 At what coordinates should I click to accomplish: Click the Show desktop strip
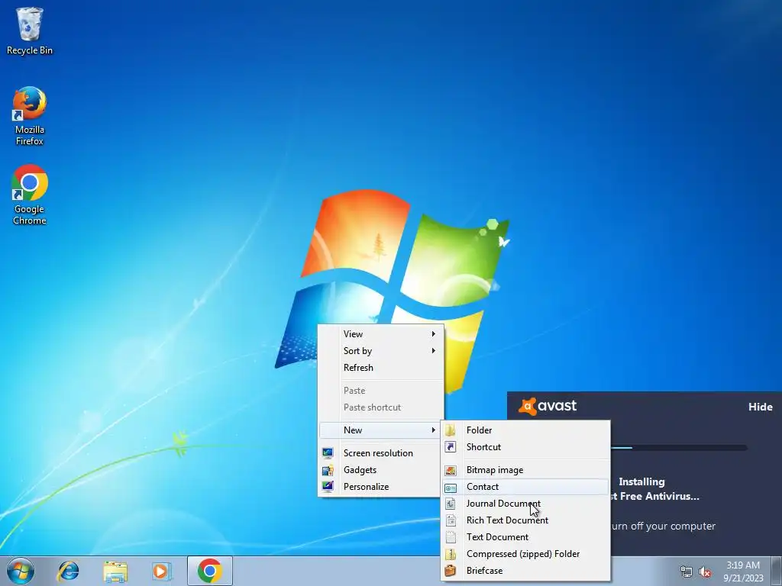point(777,571)
